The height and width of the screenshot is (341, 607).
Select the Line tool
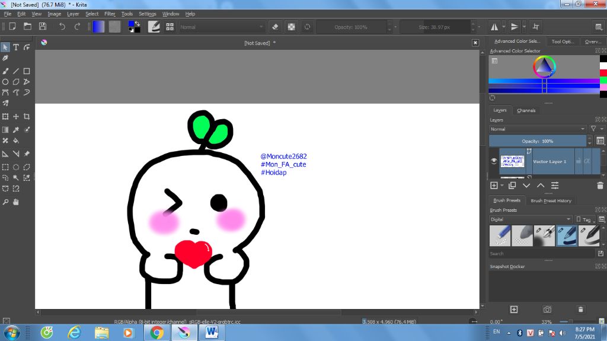pyautogui.click(x=16, y=71)
